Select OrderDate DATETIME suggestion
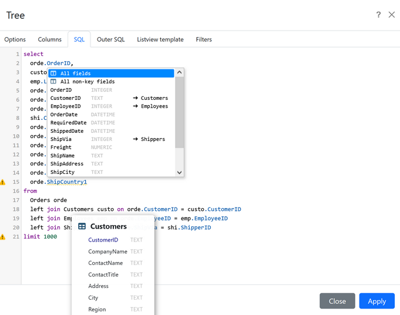 pos(111,115)
